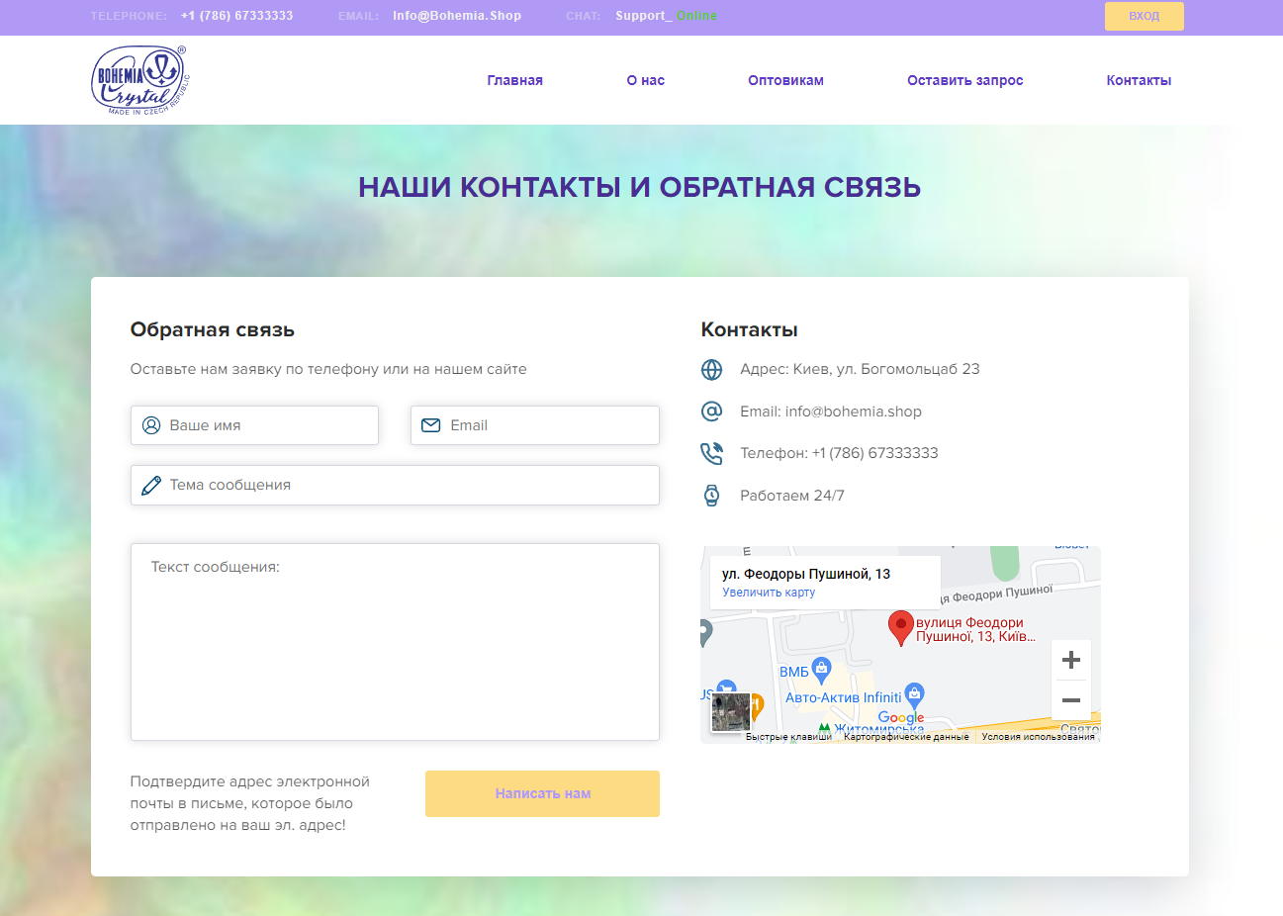Click the Текст сообщения text area
This screenshot has height=916, width=1283.
(395, 642)
